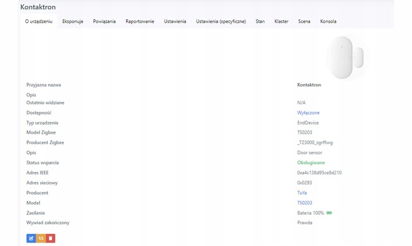The image size is (412, 246).
Task: Open the Klaster tab
Action: [281, 22]
